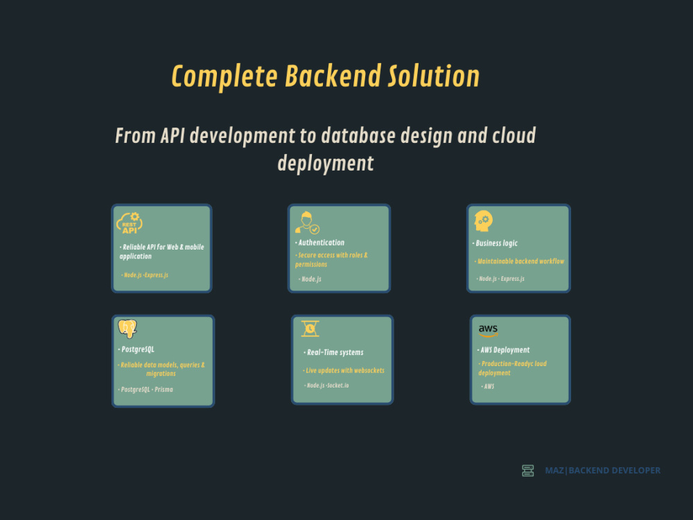Click the server stack icon beside MAZ
Screen dimensions: 693x520
(x=527, y=471)
